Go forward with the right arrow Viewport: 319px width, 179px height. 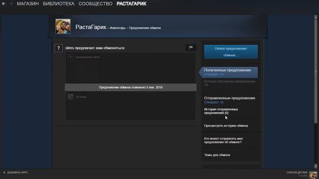tap(11, 3)
